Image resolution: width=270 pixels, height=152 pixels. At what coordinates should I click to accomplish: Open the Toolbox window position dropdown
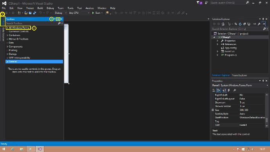(x=55, y=19)
